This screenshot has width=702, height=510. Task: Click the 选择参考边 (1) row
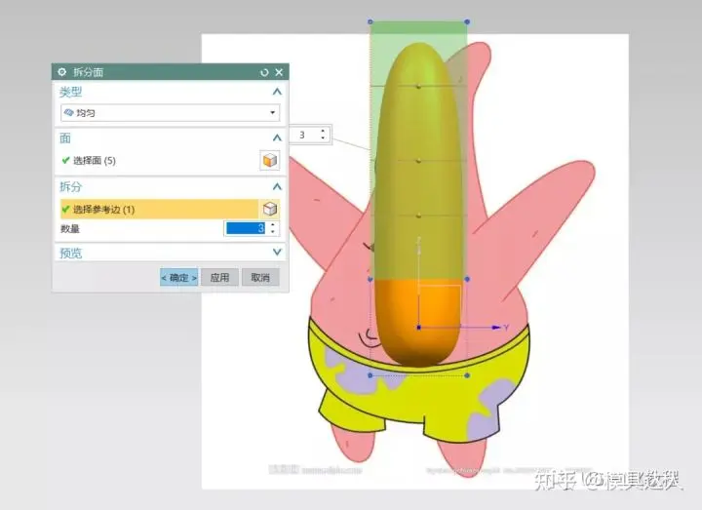click(159, 209)
